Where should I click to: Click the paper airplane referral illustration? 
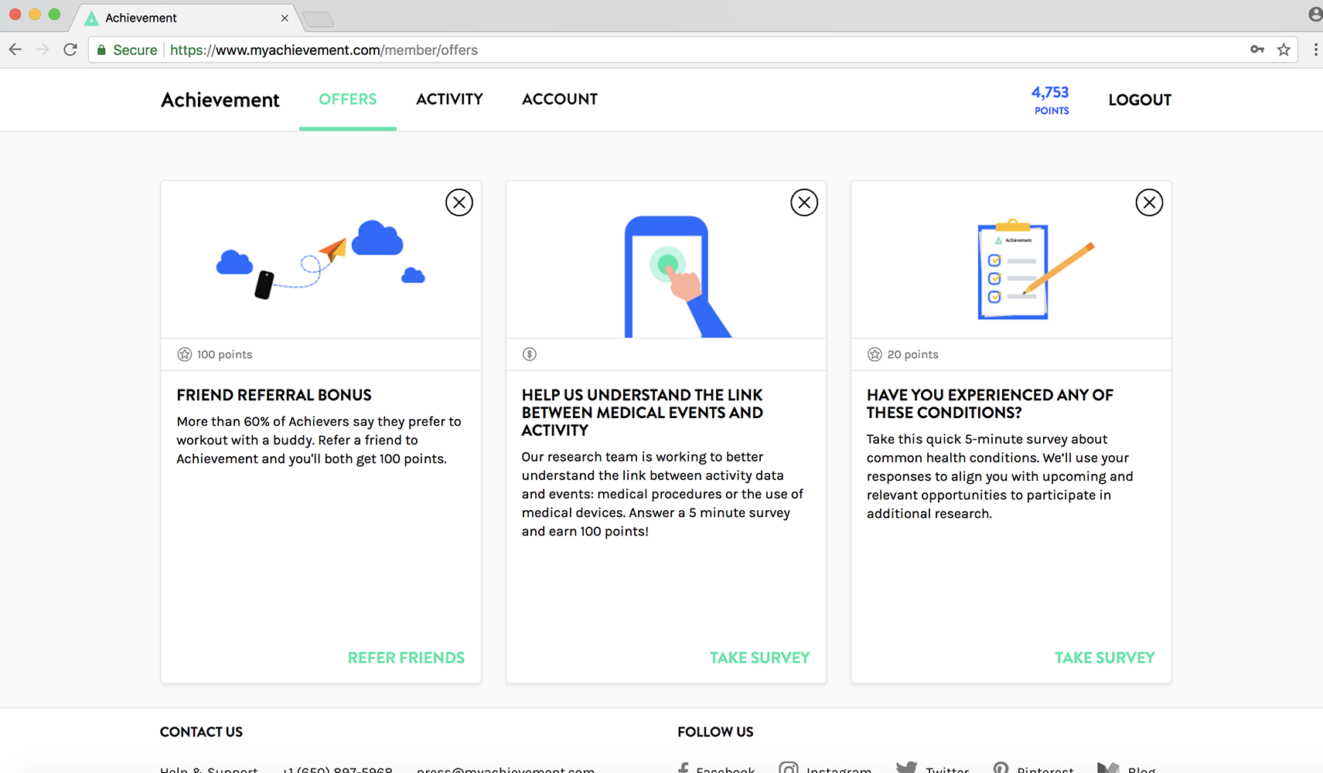(321, 261)
